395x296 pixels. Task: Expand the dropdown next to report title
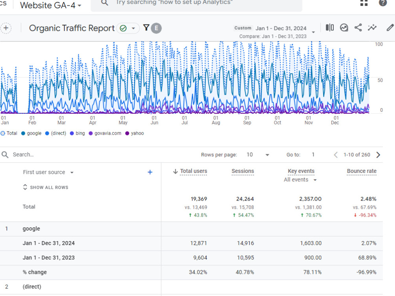(x=134, y=28)
